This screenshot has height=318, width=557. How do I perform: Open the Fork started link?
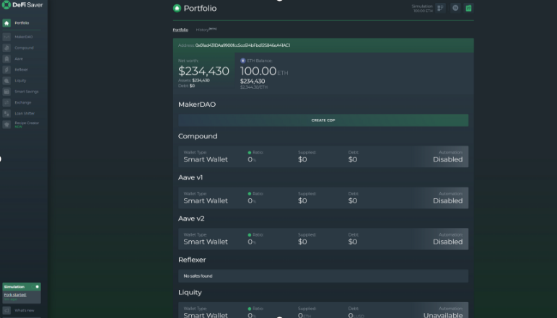coord(15,295)
